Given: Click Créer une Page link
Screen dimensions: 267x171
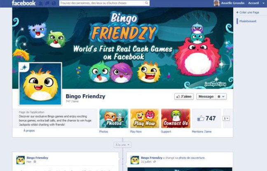Looking at the screenshot, I should 248,12.
